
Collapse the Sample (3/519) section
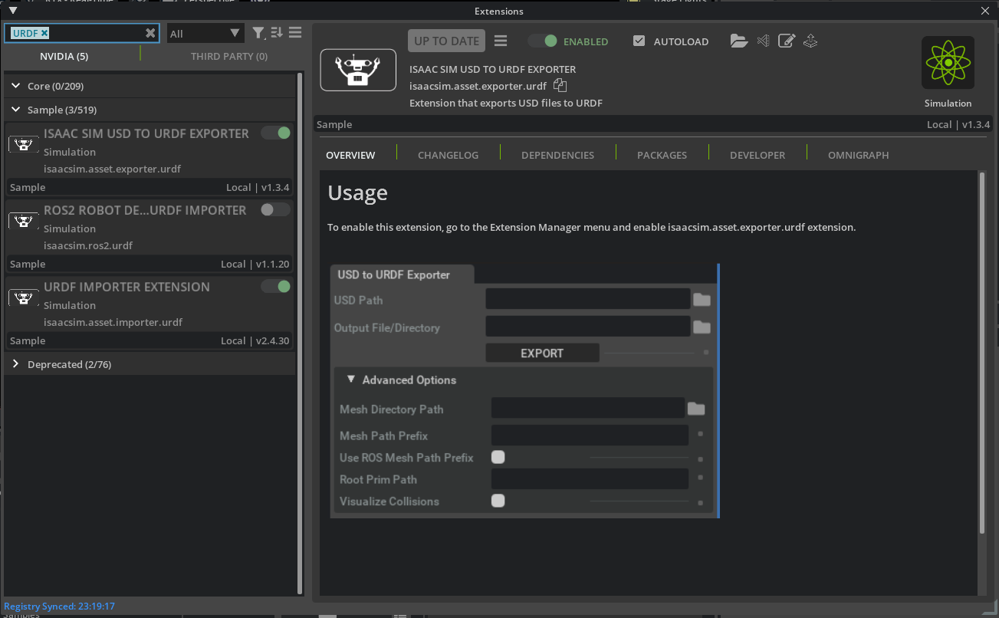tap(15, 110)
